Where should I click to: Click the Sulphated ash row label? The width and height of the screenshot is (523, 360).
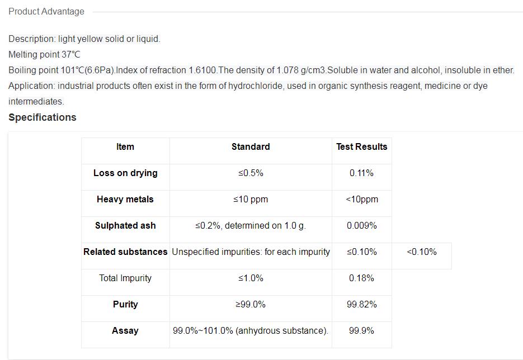click(x=125, y=226)
